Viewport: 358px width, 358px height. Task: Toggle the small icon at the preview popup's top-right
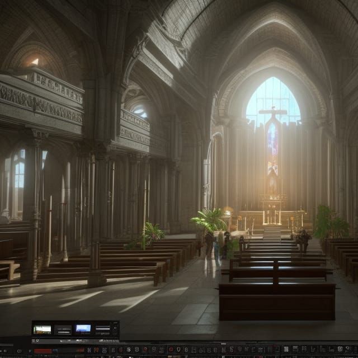point(114,327)
